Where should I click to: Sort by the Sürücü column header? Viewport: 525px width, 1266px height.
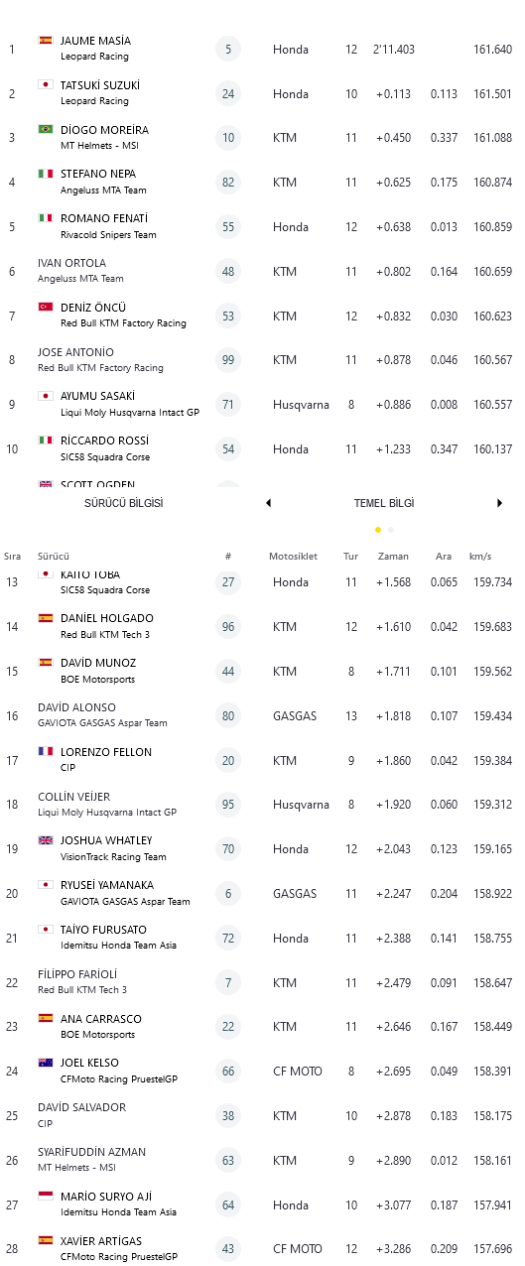pos(54,557)
